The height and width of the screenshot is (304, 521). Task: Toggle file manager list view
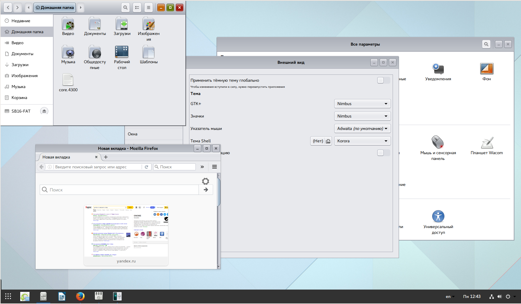[x=137, y=8]
